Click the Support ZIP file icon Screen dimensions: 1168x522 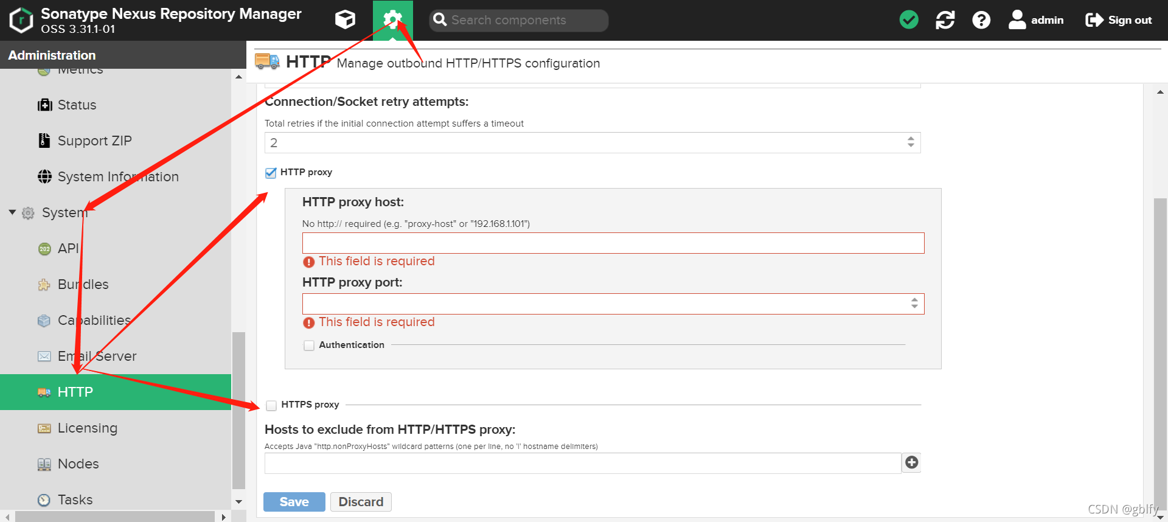(x=44, y=141)
